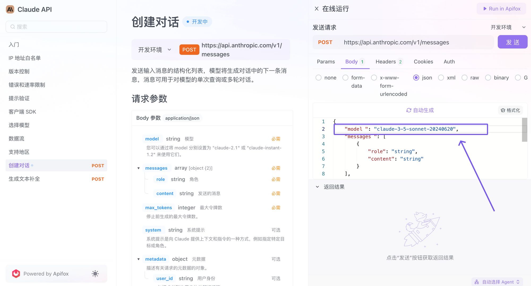Click the Apifox logo in the footer

(x=16, y=274)
